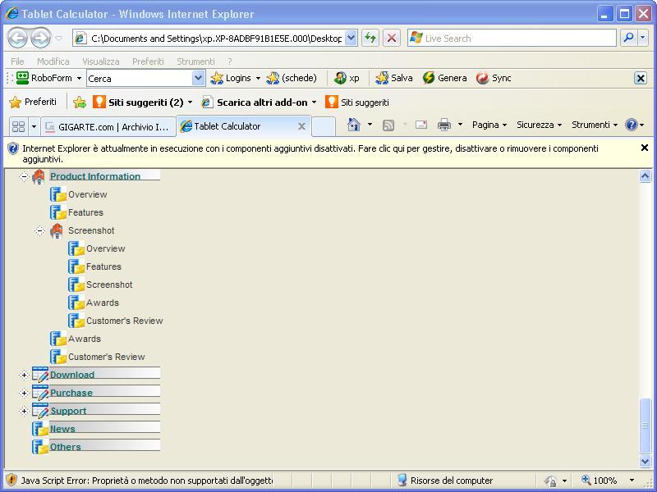657x492 pixels.
Task: Open the Visualizza menu
Action: 100,61
